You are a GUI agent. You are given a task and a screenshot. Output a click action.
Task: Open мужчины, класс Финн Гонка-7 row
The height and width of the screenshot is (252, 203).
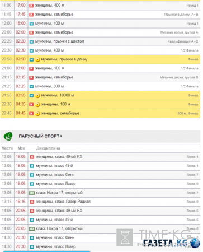coord(100,175)
